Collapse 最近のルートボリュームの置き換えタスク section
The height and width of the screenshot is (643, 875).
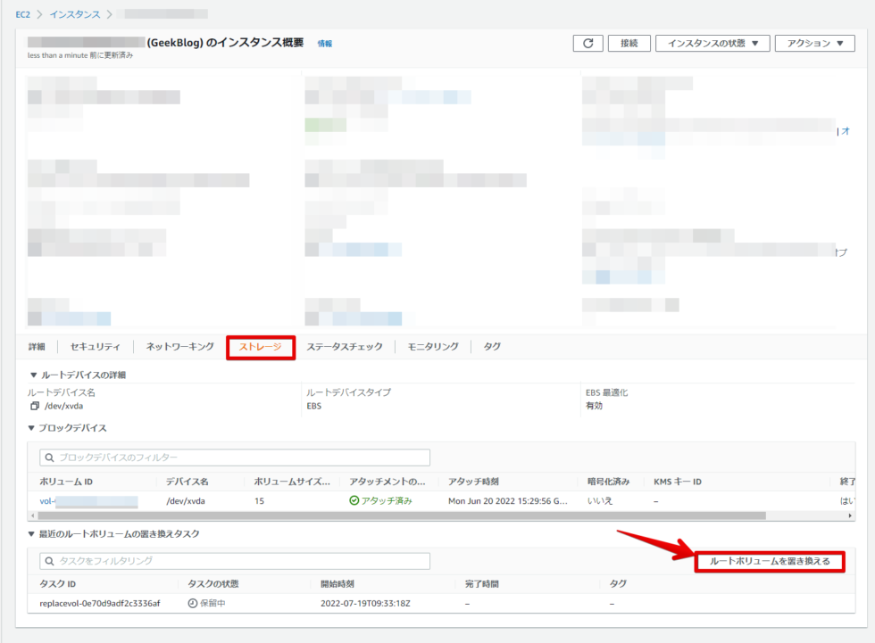pyautogui.click(x=33, y=533)
